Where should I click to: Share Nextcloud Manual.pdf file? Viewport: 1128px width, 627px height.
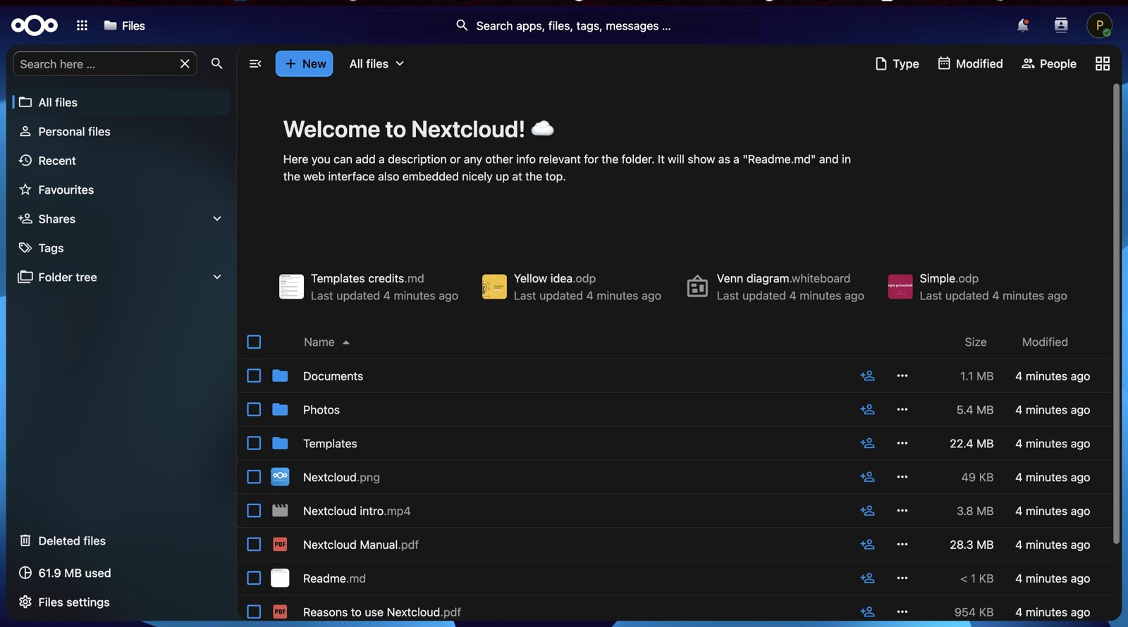coord(867,545)
